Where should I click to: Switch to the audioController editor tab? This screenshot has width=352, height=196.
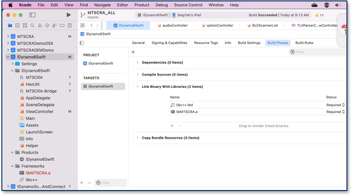173,26
